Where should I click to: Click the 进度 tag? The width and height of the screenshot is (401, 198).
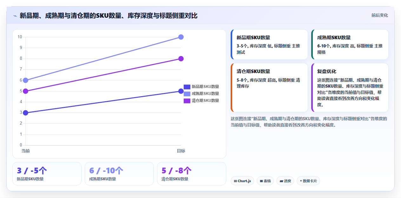(x=285, y=181)
